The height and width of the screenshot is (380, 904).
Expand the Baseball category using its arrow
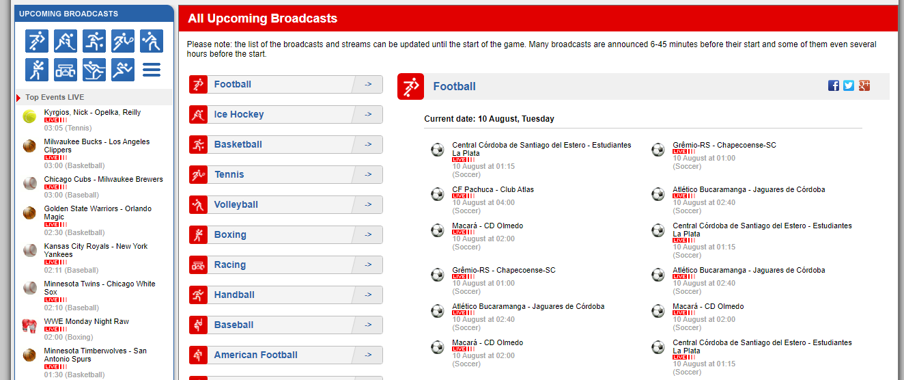[x=368, y=325]
